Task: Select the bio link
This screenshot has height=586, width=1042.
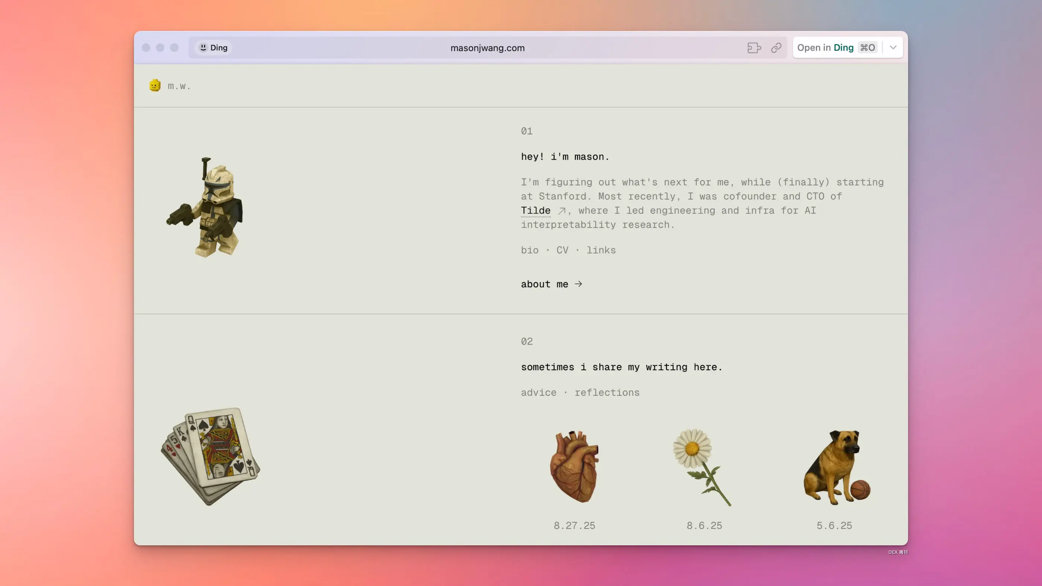Action: click(530, 250)
